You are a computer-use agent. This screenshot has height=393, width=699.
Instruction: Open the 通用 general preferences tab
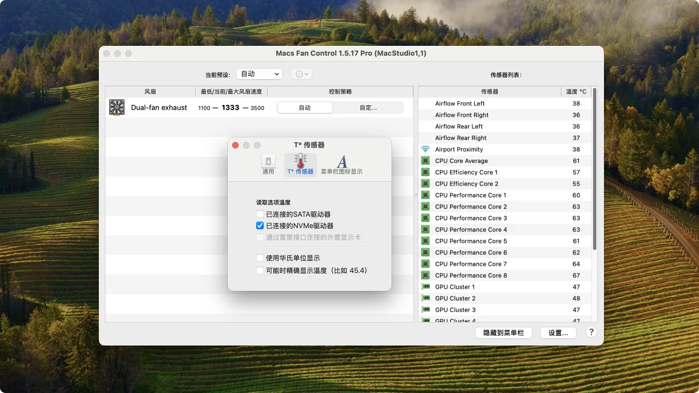[268, 164]
